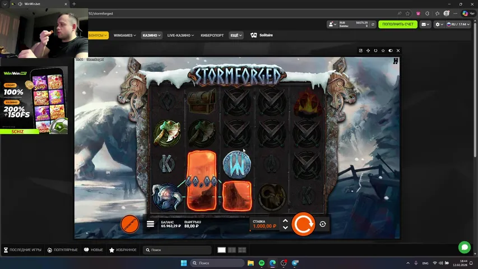
Task: Select single game window layout
Action: tap(221, 250)
